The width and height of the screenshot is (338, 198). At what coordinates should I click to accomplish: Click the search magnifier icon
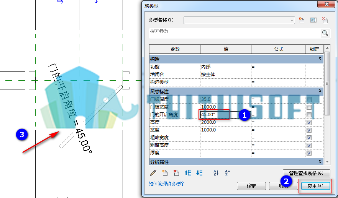click(325, 33)
